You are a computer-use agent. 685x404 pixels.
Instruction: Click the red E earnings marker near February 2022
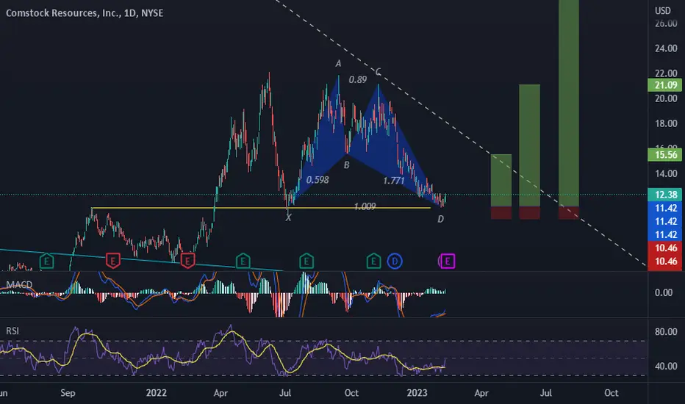pyautogui.click(x=188, y=261)
